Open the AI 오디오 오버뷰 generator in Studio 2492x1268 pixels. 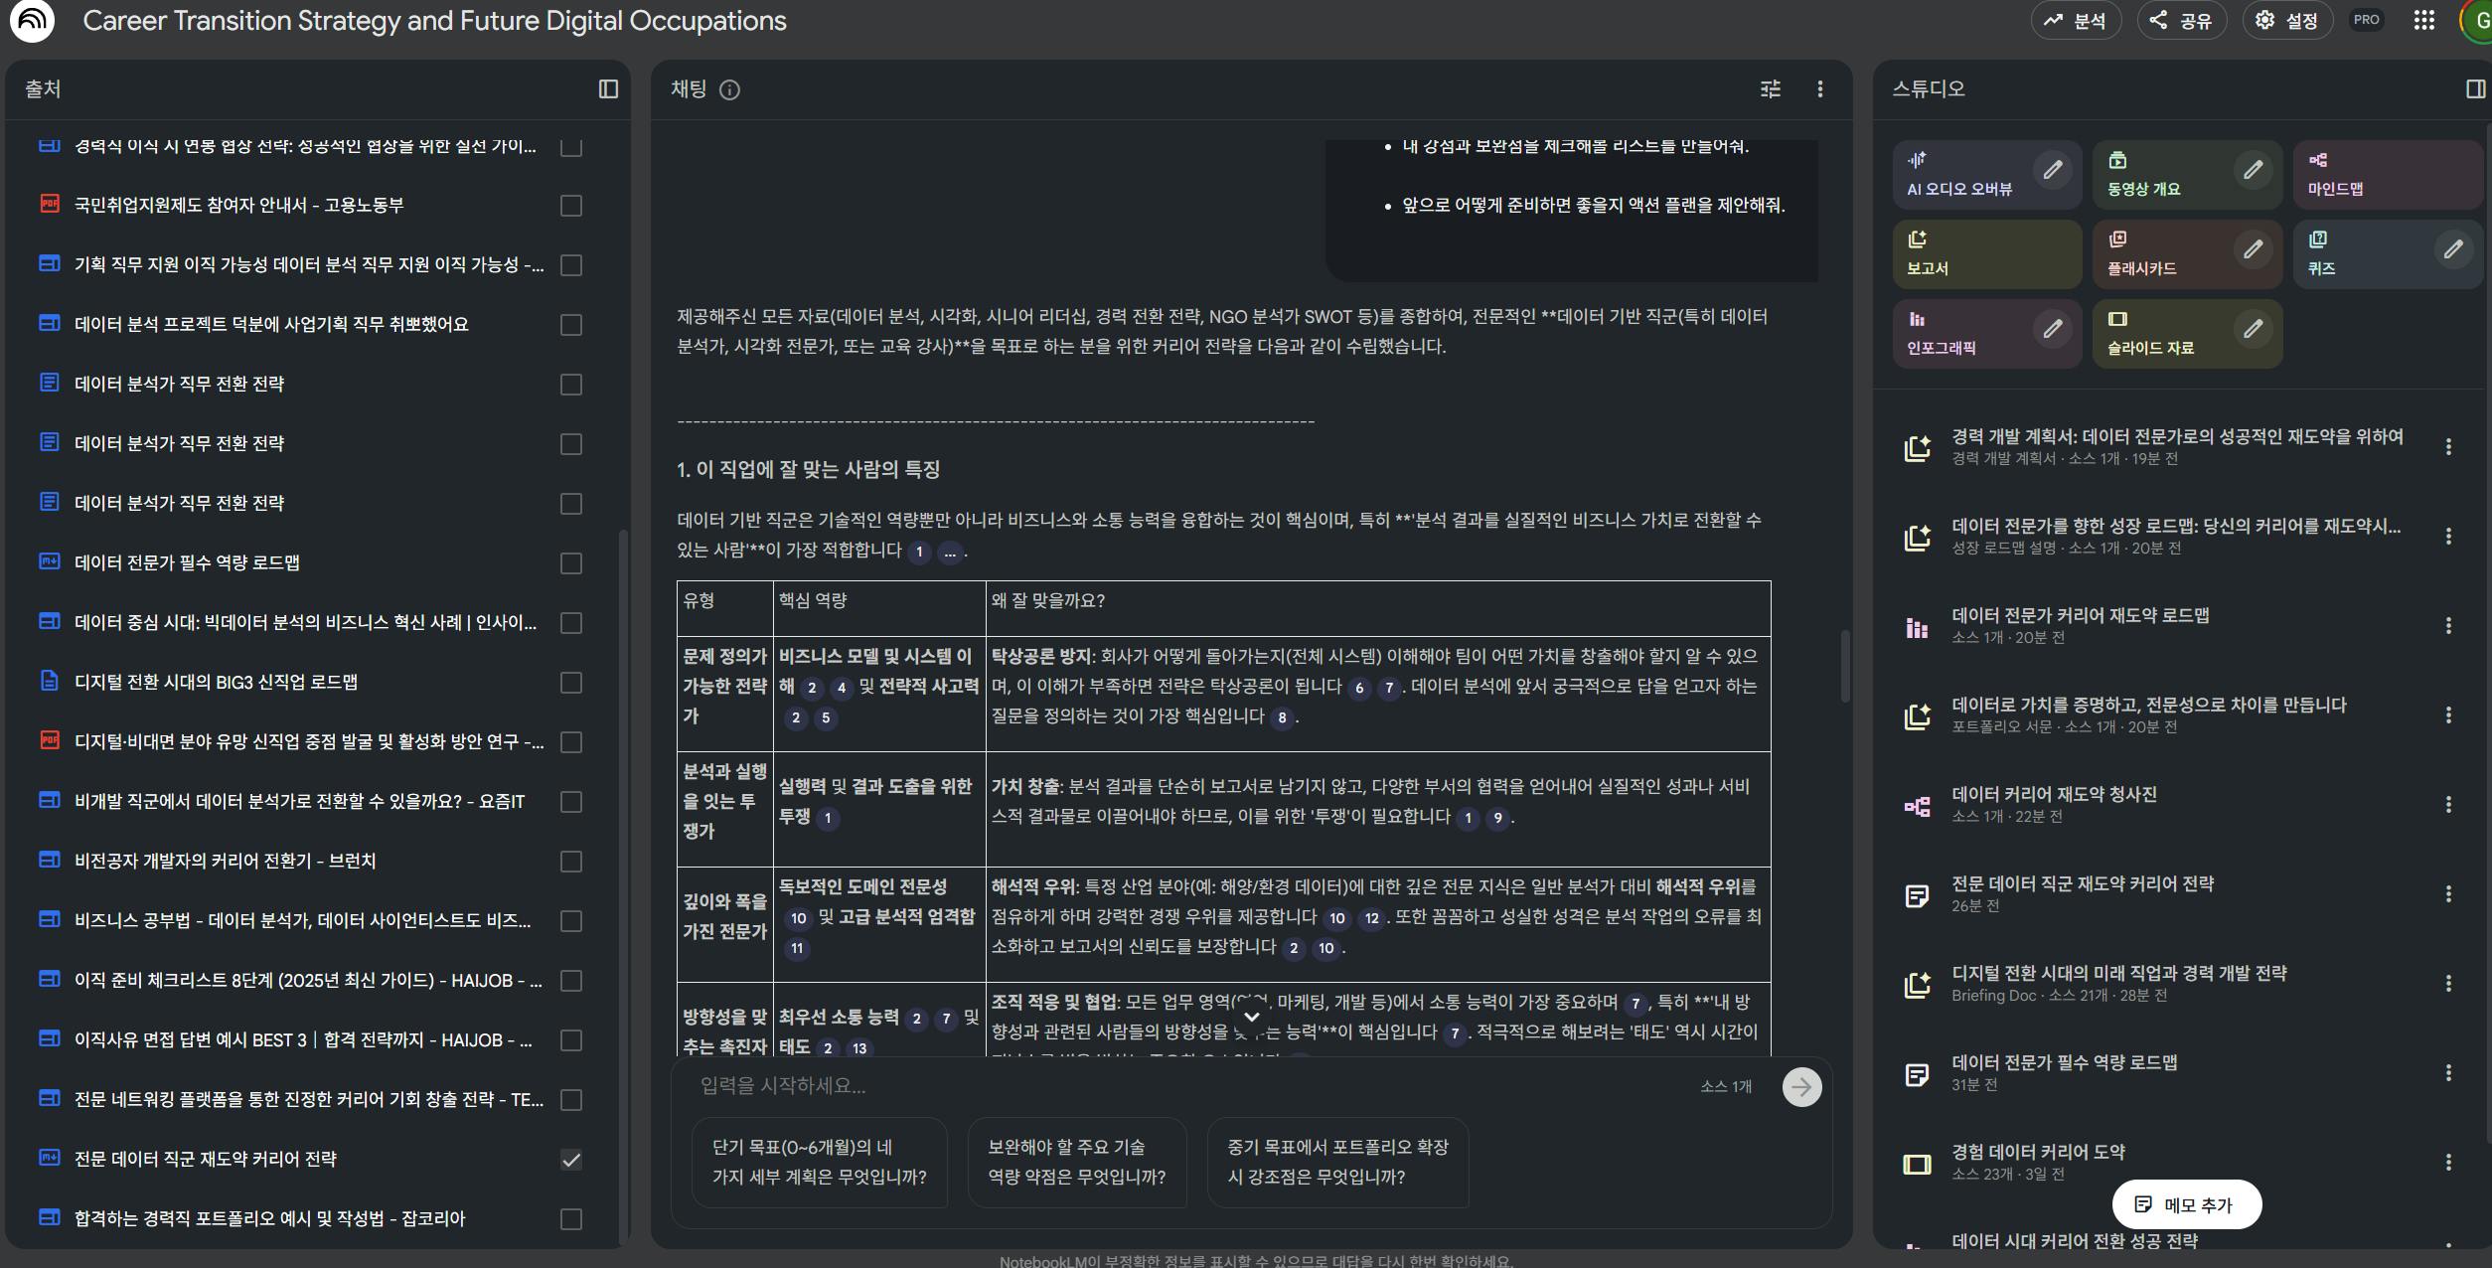1972,174
